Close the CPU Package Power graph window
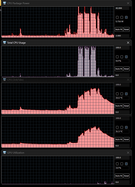Screen dimensions: 135x187 point(128,3)
